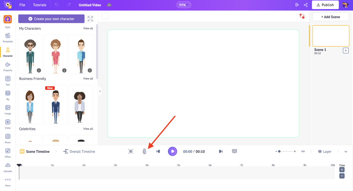Click the timeline zoom slider handle
Screen dimensions: 353x191
coord(279,152)
